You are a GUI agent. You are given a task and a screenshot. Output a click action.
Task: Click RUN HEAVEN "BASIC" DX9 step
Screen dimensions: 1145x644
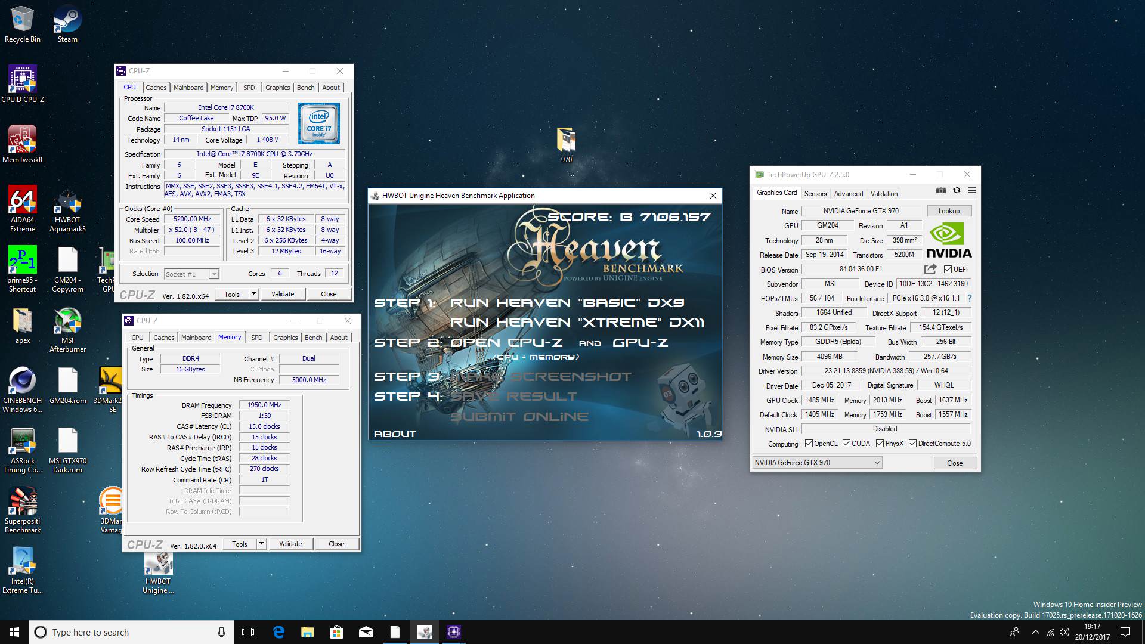567,303
